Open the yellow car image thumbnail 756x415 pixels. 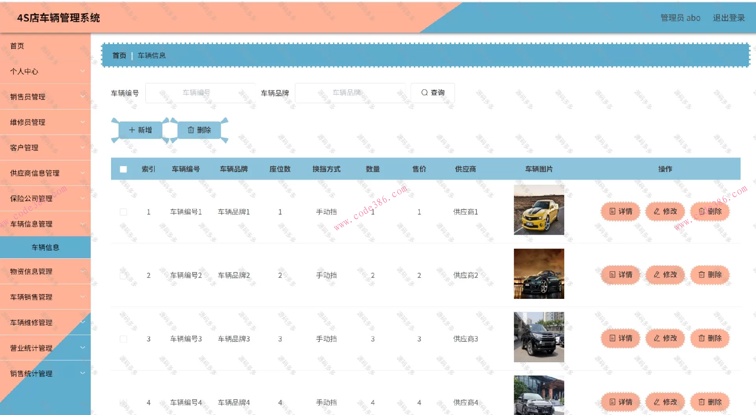point(539,210)
